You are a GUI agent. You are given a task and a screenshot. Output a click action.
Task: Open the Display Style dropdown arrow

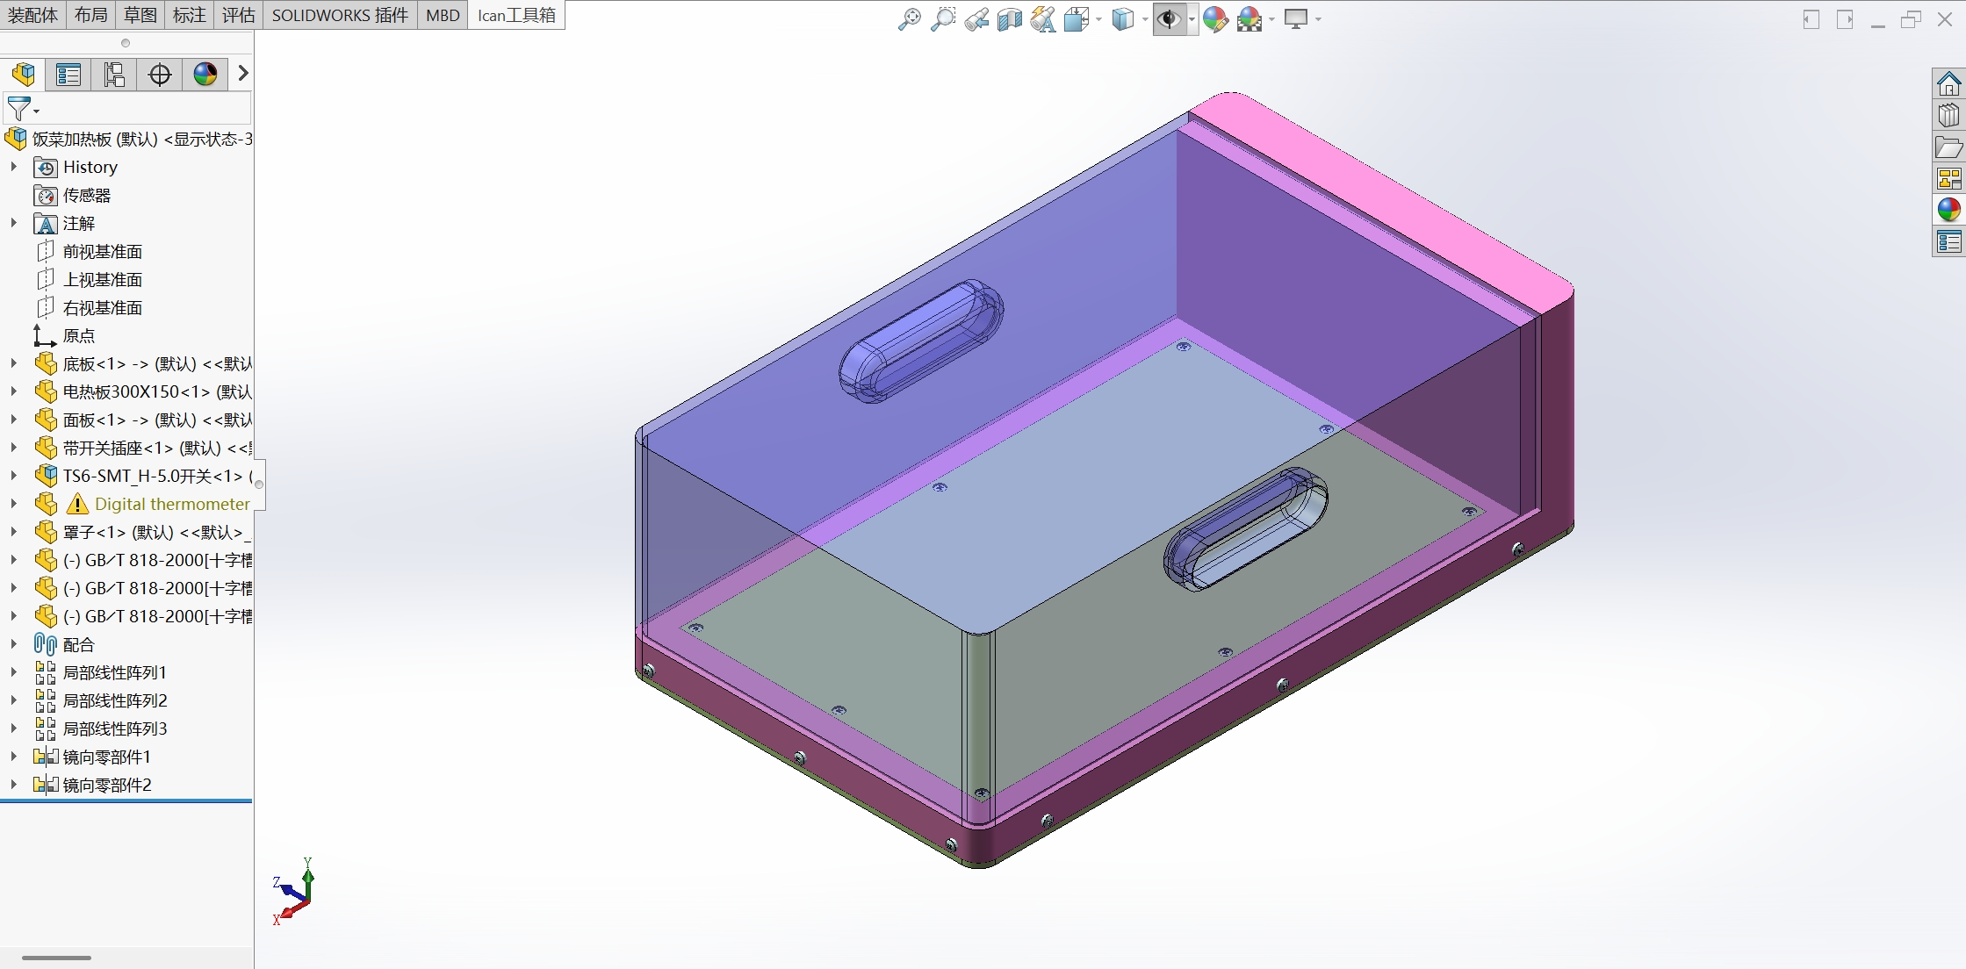[x=1145, y=19]
